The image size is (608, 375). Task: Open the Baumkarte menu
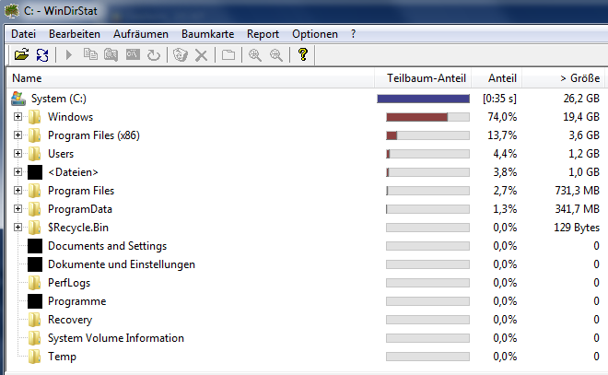coord(208,34)
